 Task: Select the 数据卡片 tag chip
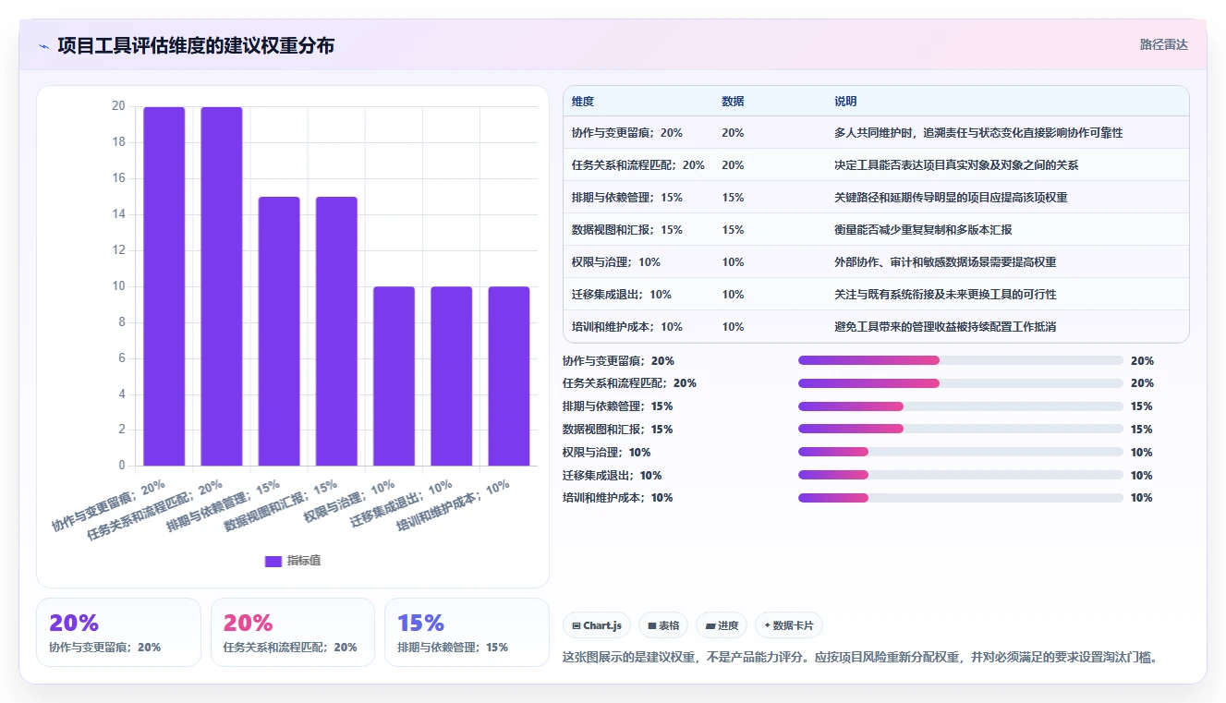[x=788, y=625]
